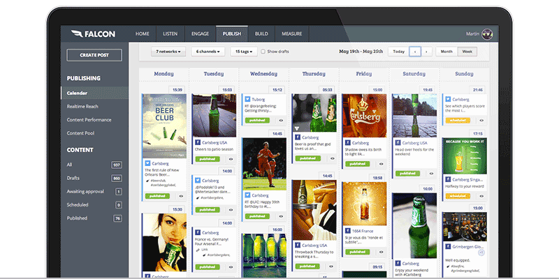The width and height of the screenshot is (559, 279).
Task: Toggle eye icon on Head over heels post
Action: tap(431, 174)
